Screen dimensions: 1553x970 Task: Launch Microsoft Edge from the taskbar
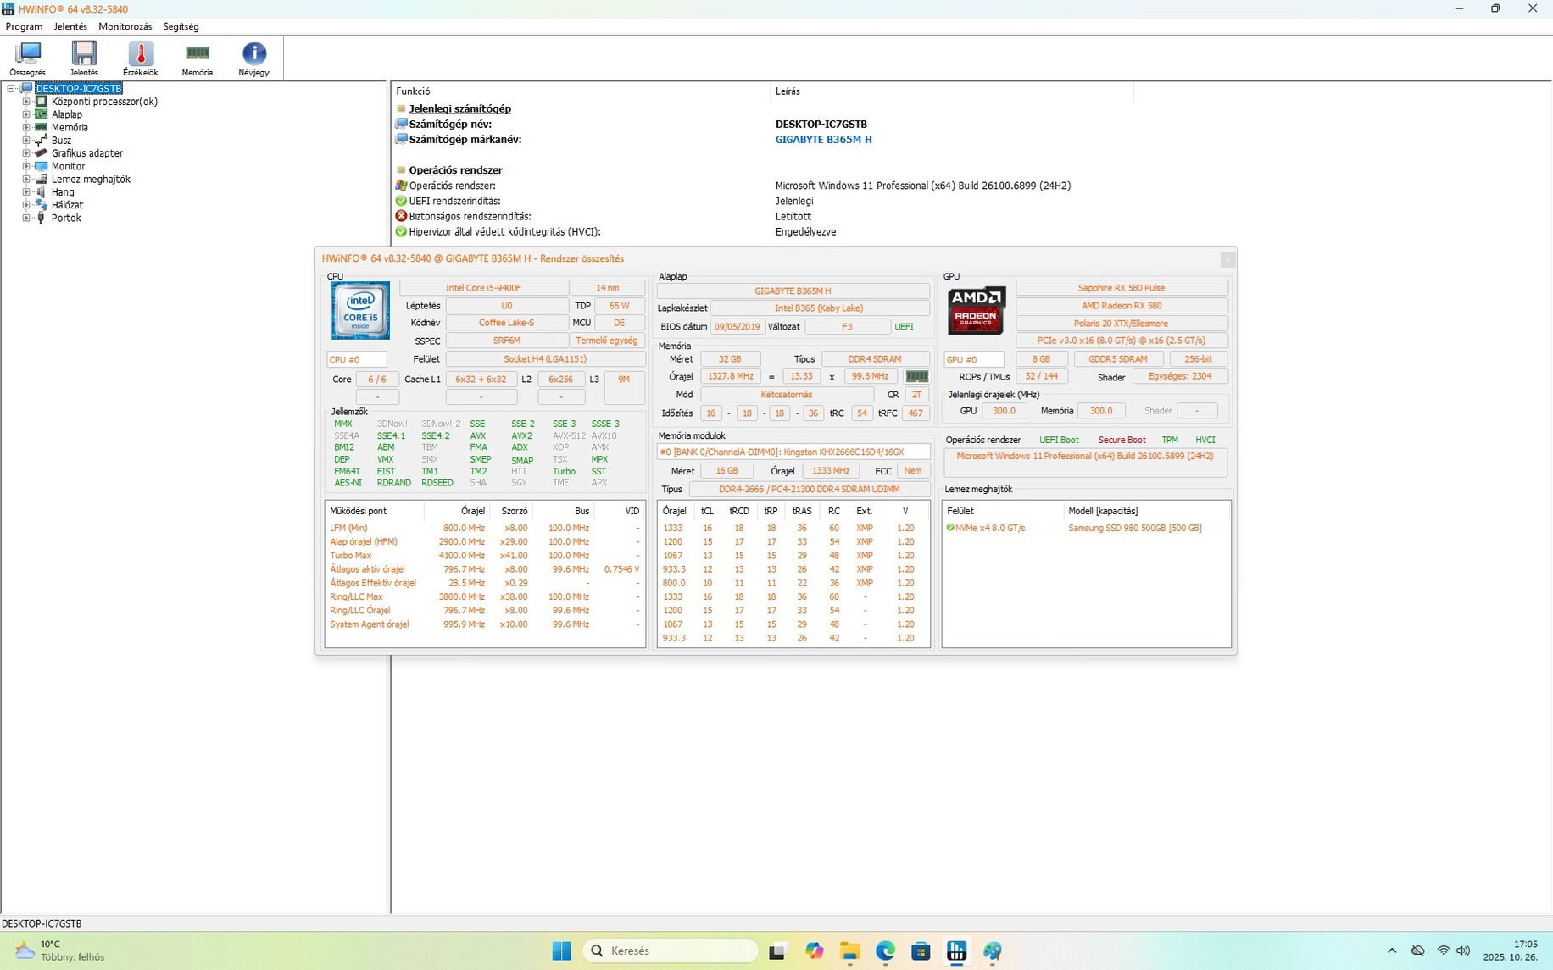885,951
